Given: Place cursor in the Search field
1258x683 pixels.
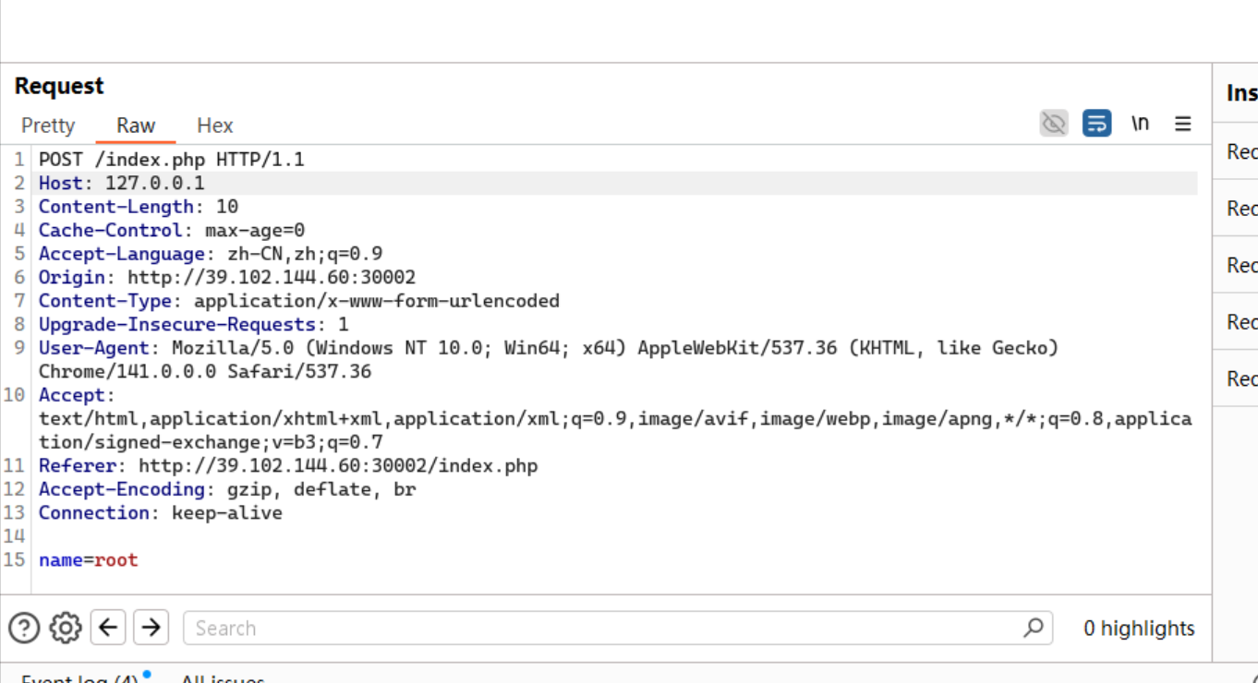Looking at the screenshot, I should 462,628.
